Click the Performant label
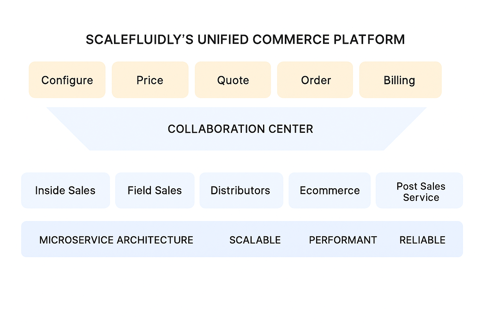485x323 pixels. [x=343, y=240]
